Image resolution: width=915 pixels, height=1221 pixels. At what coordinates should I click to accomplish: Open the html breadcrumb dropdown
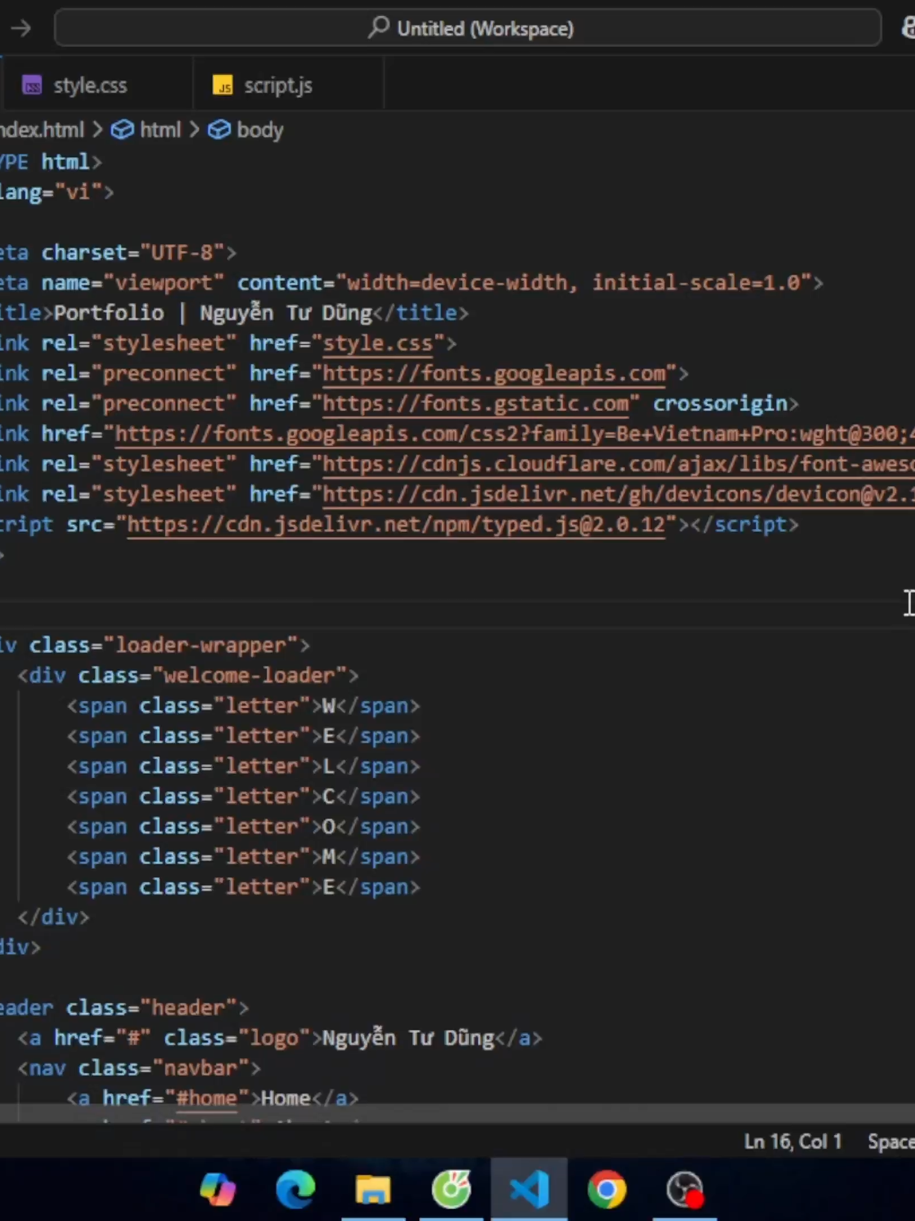click(160, 129)
